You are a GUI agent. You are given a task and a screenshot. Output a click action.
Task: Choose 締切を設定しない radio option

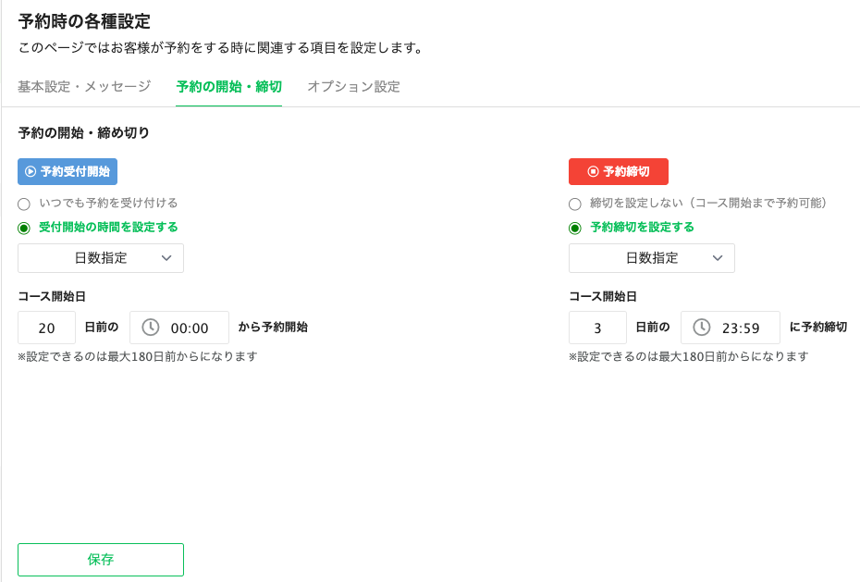pyautogui.click(x=575, y=204)
